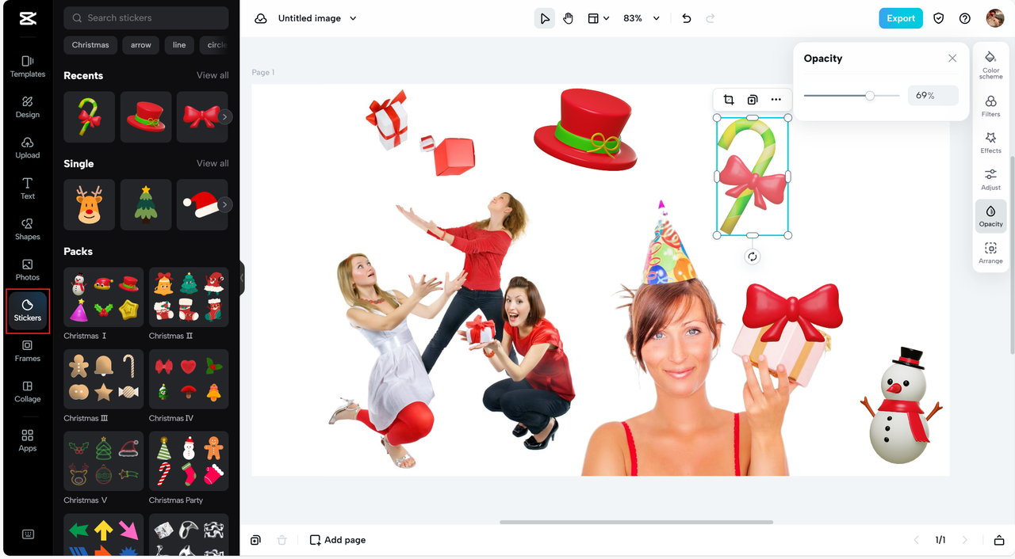Open the layers tray icon at bottom right
This screenshot has height=559, width=1015.
point(999,540)
